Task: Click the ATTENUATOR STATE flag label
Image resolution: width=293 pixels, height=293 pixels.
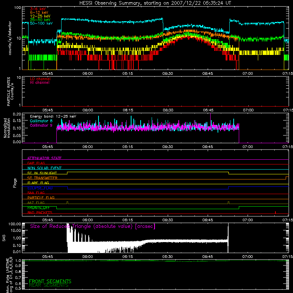Action: click(44, 158)
